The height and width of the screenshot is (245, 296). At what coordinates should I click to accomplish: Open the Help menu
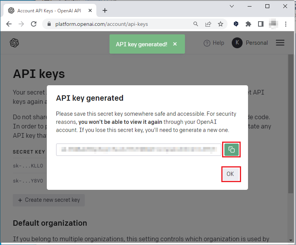click(x=214, y=43)
